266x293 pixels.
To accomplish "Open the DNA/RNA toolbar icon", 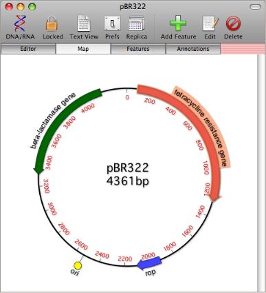I will (20, 23).
